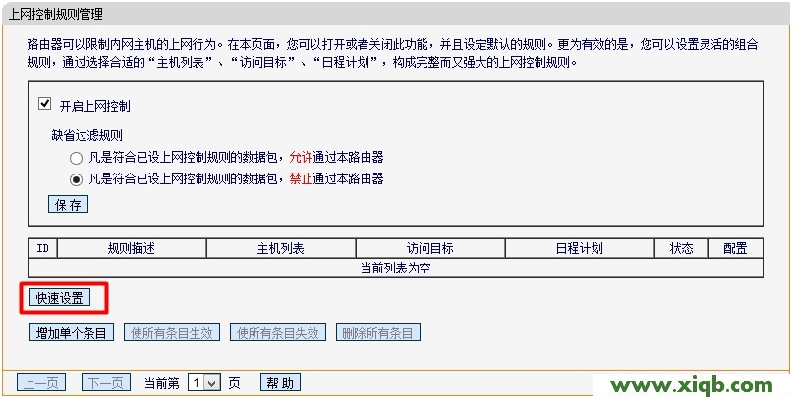Open 快速设置 wizard button
The width and height of the screenshot is (791, 397).
[x=59, y=298]
